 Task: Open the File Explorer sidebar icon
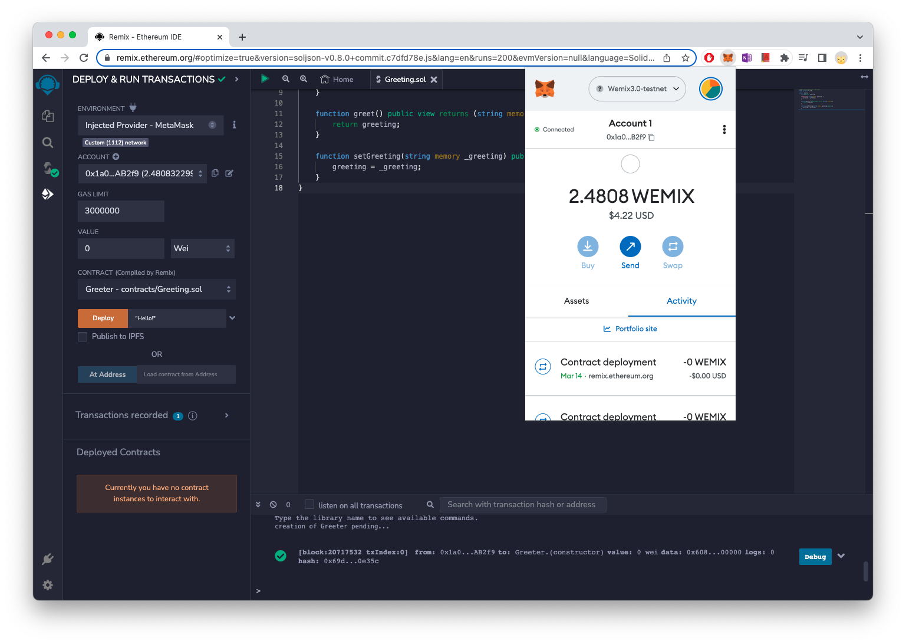[x=48, y=116]
